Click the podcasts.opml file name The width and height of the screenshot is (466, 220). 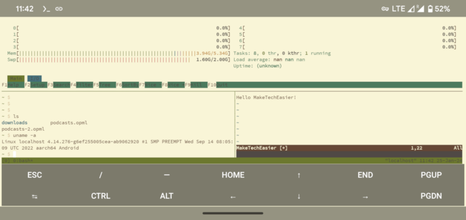(69, 122)
